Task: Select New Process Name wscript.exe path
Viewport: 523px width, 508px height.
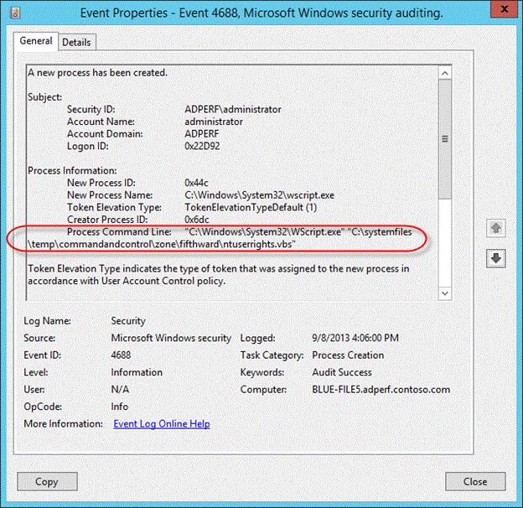Action: click(x=260, y=195)
